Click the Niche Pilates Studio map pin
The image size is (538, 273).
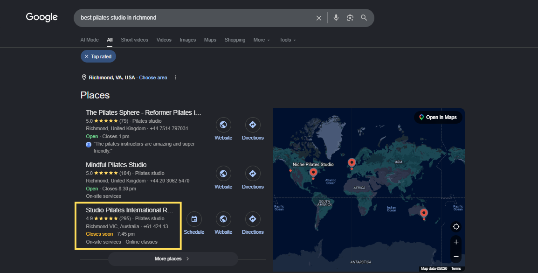point(313,173)
